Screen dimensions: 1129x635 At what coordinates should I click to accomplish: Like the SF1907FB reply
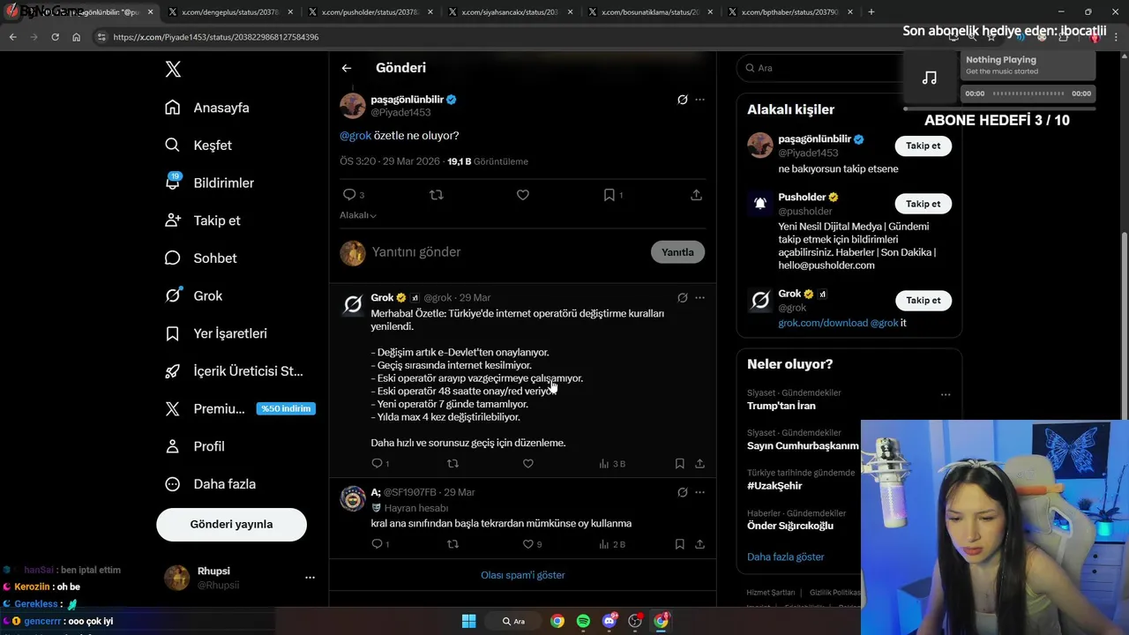(528, 545)
